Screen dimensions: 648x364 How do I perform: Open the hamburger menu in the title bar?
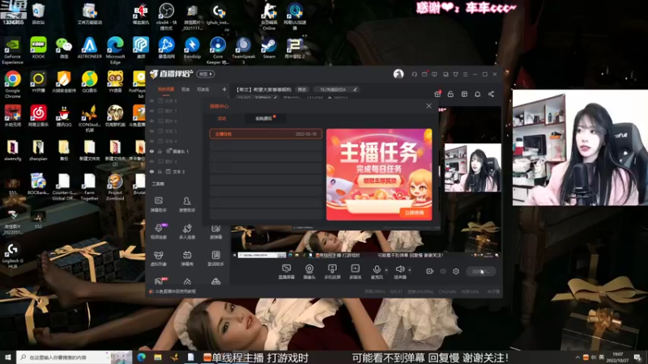pyautogui.click(x=465, y=74)
